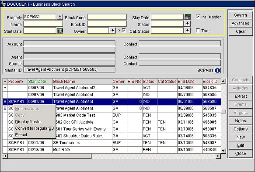
Task: Click the horizontal scrollbar thumb
Action: [x=49, y=156]
